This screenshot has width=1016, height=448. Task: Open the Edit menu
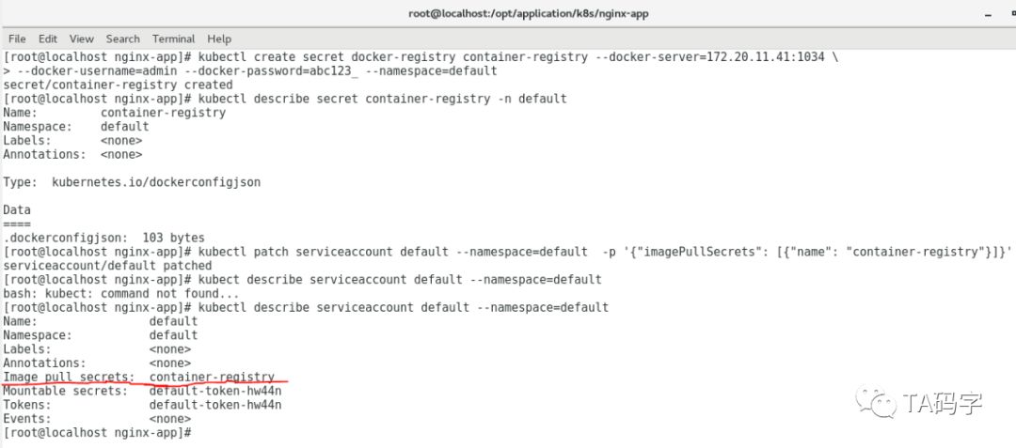(x=48, y=39)
